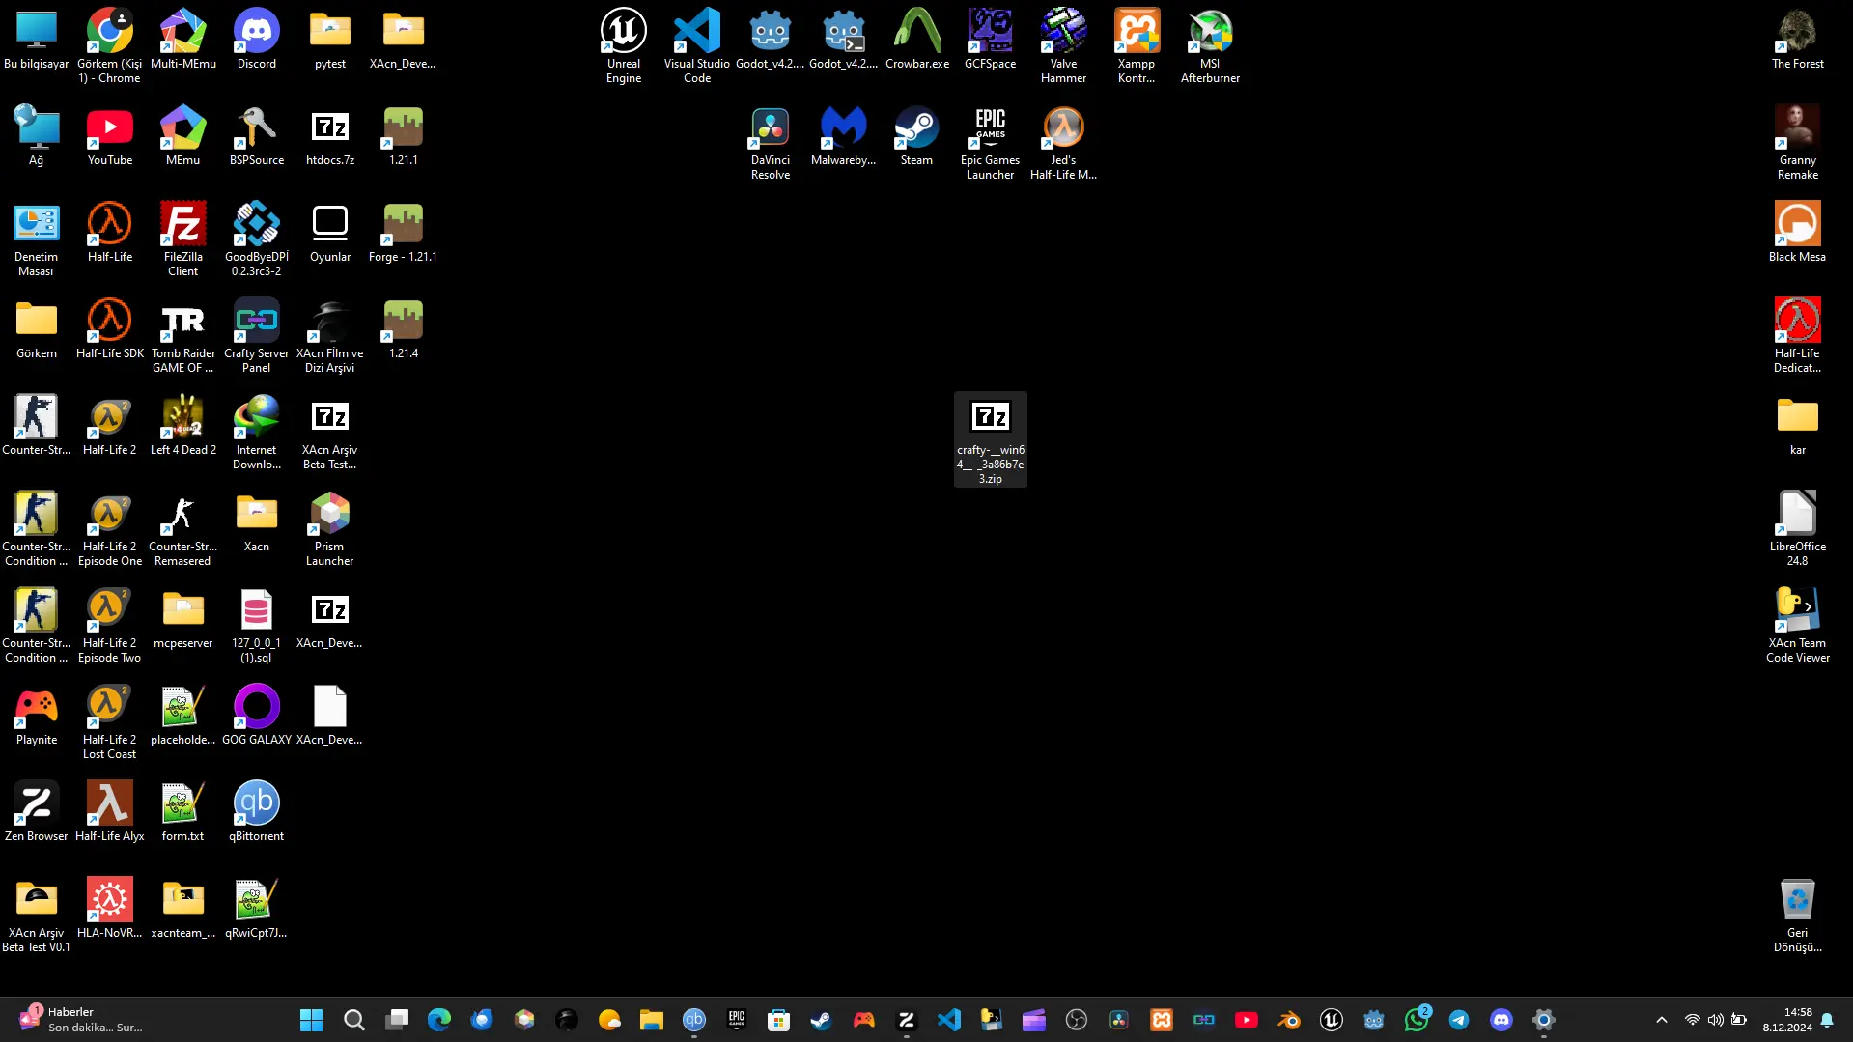Select Half-Life SDK desktop icon

click(109, 328)
